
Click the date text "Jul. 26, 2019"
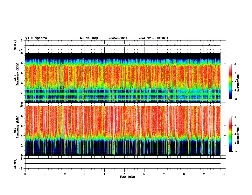89,38
